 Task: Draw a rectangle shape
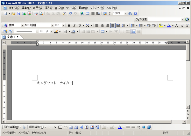click(x=60, y=127)
